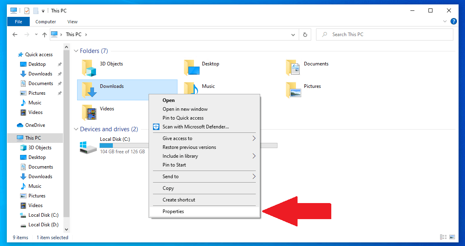Click Create shortcut in the context menu

click(178, 199)
